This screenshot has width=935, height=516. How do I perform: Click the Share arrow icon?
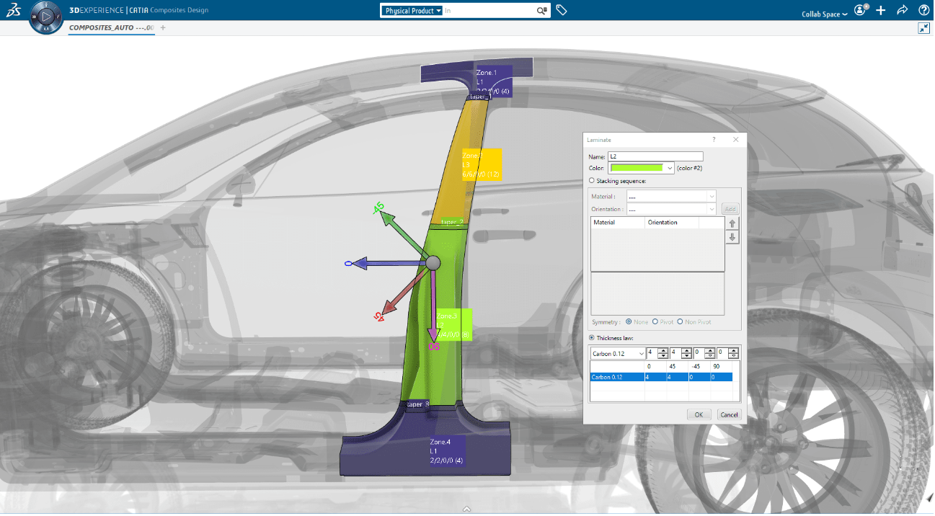click(902, 11)
